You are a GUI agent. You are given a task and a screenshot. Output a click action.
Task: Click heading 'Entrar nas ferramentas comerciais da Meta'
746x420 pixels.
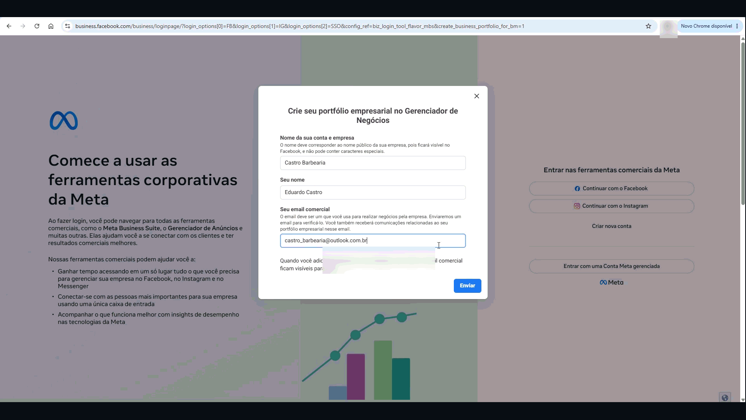click(x=612, y=170)
